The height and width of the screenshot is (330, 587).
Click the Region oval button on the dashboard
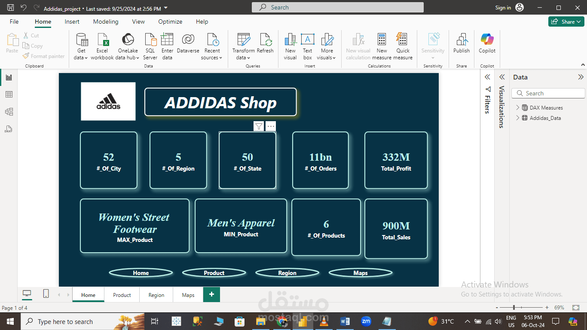point(287,272)
